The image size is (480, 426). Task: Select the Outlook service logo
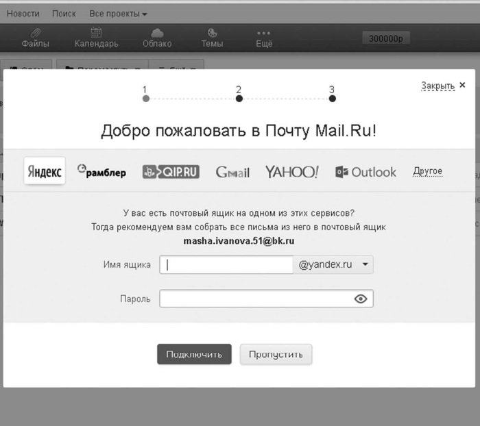click(365, 172)
